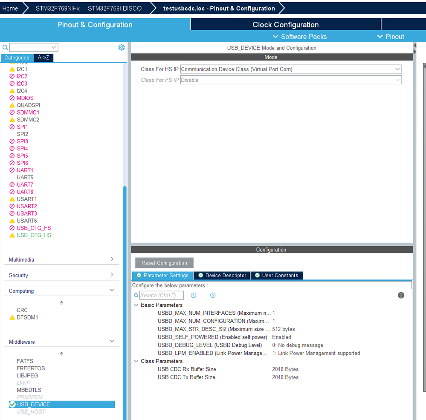
Task: Go to Home in the breadcrumb
Action: coord(10,9)
